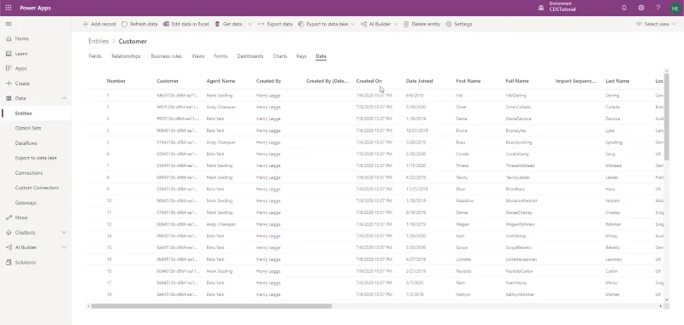Collapse the navigation hamburger menu

pos(9,24)
